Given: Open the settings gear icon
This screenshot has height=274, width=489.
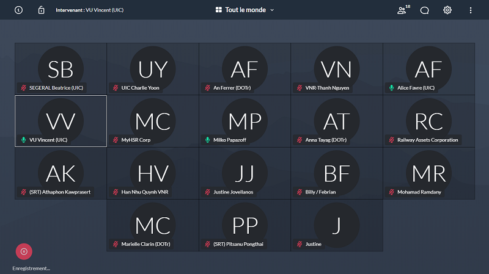Looking at the screenshot, I should point(447,10).
